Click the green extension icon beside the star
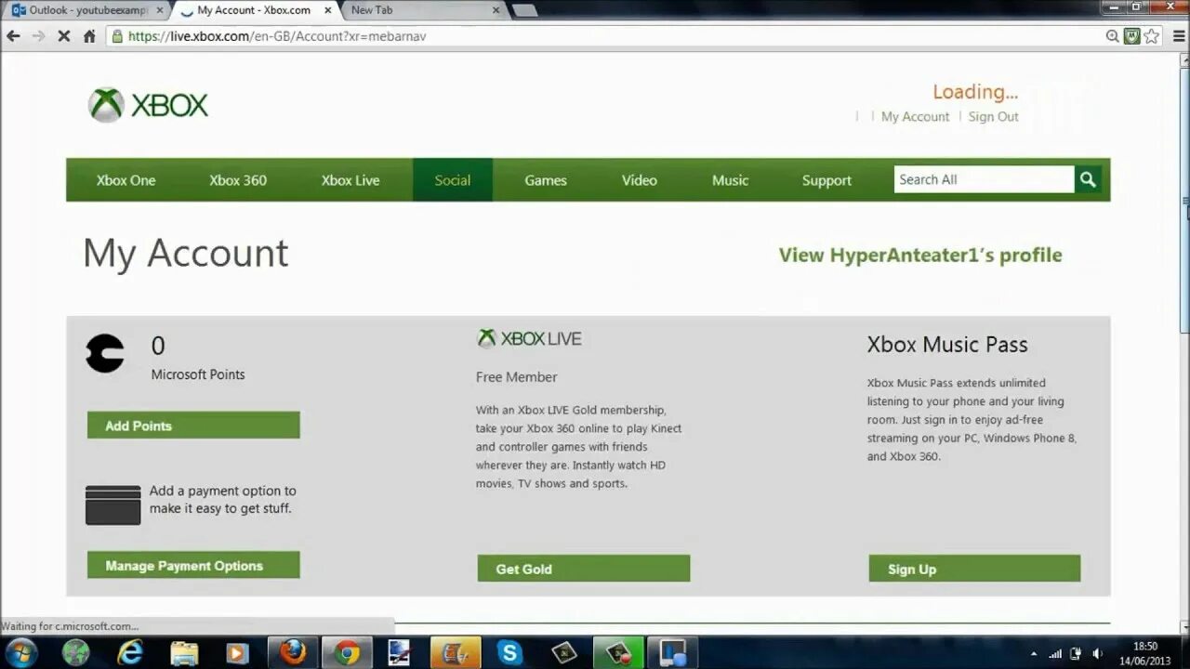 click(x=1131, y=36)
